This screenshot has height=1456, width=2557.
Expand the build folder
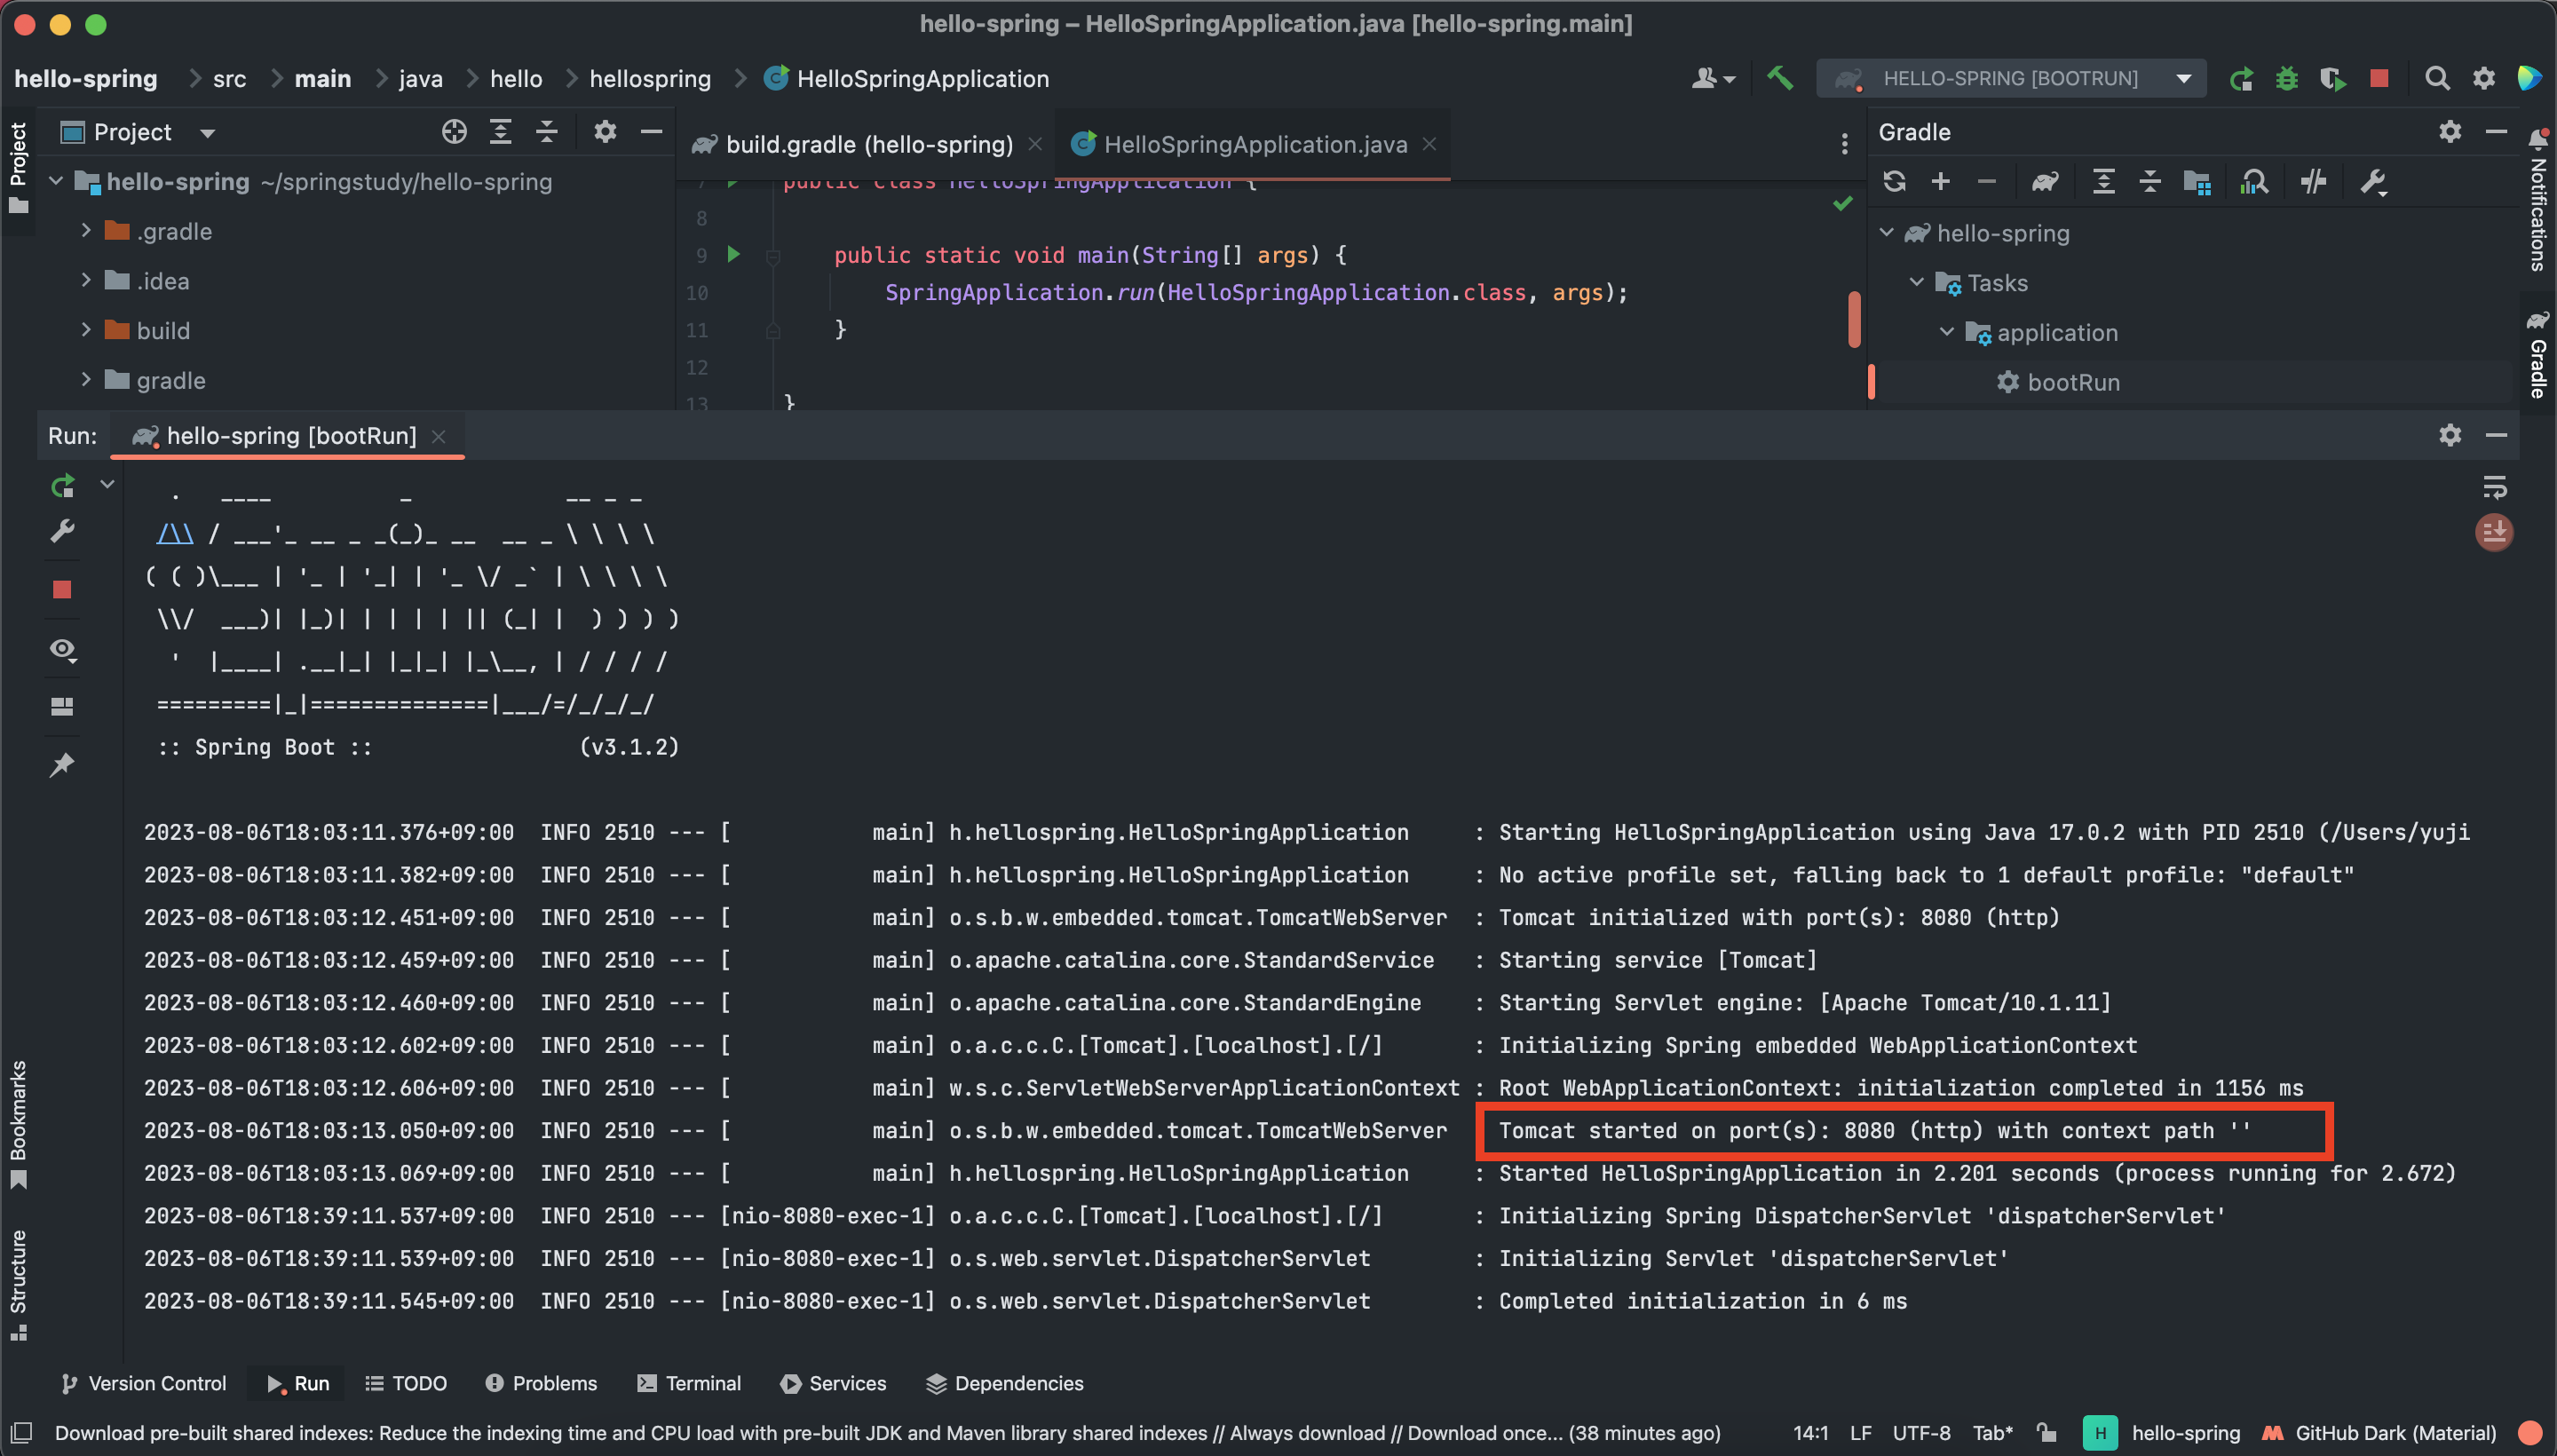tap(86, 330)
